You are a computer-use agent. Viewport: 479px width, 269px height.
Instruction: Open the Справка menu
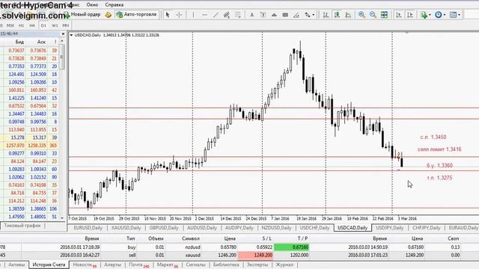click(115, 5)
